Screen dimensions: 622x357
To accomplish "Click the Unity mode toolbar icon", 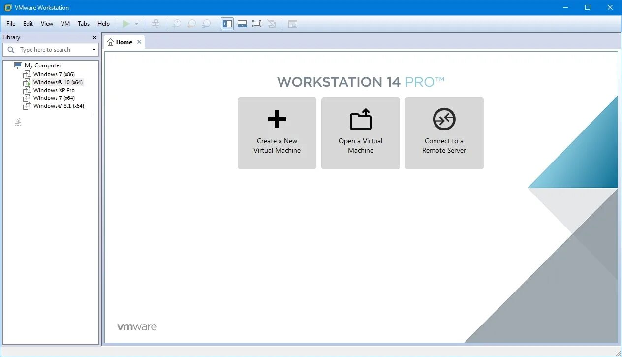I will pos(271,23).
